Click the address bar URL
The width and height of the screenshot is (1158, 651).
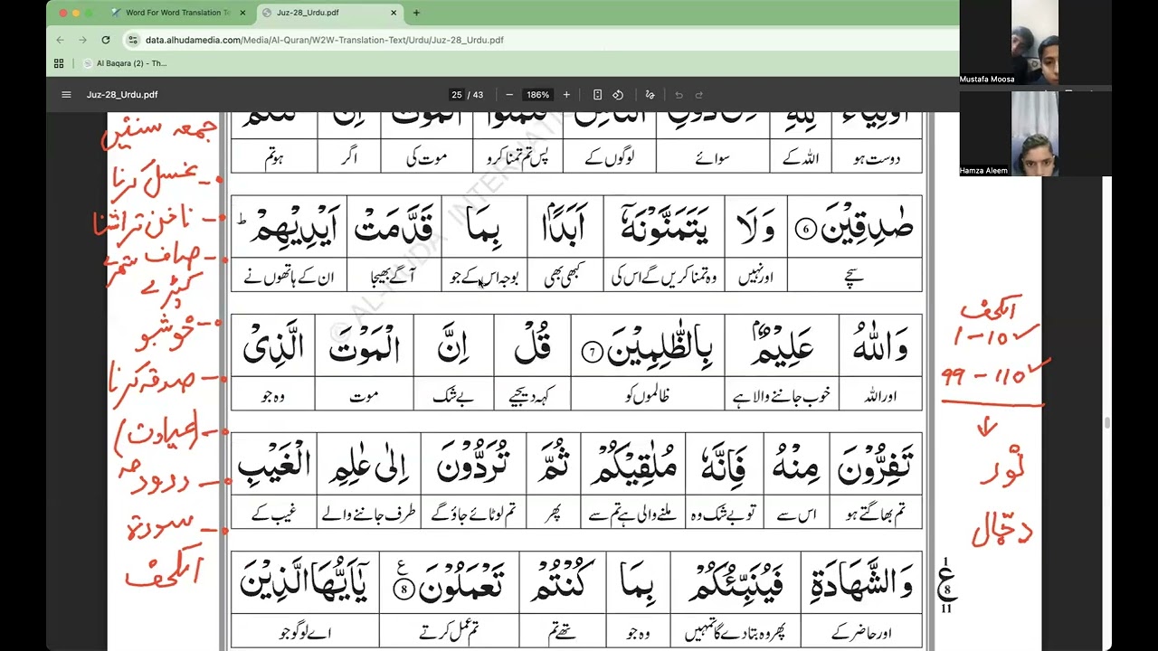point(325,40)
